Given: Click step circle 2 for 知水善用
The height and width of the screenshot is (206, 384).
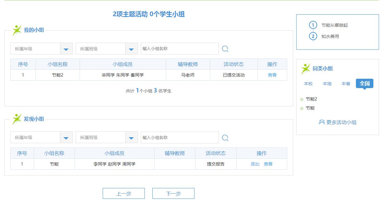Looking at the screenshot, I should coord(313,36).
